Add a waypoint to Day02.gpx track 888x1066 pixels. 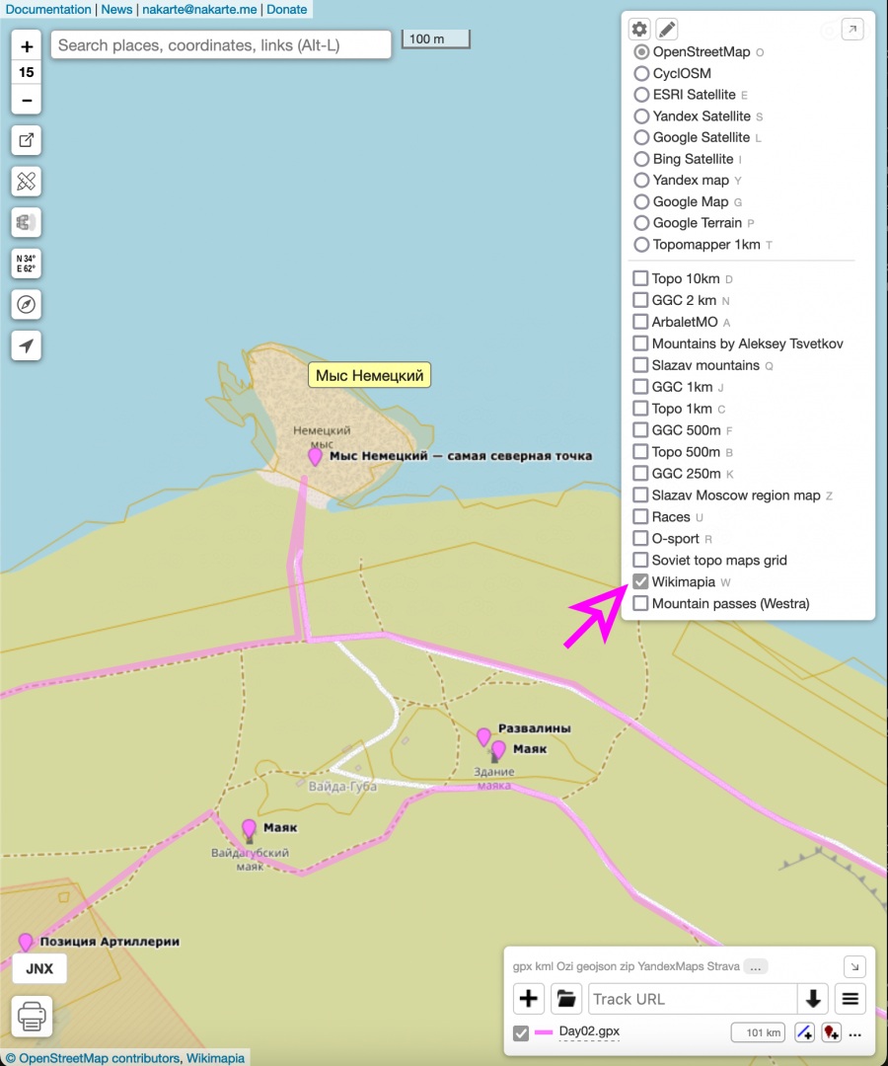point(831,1033)
